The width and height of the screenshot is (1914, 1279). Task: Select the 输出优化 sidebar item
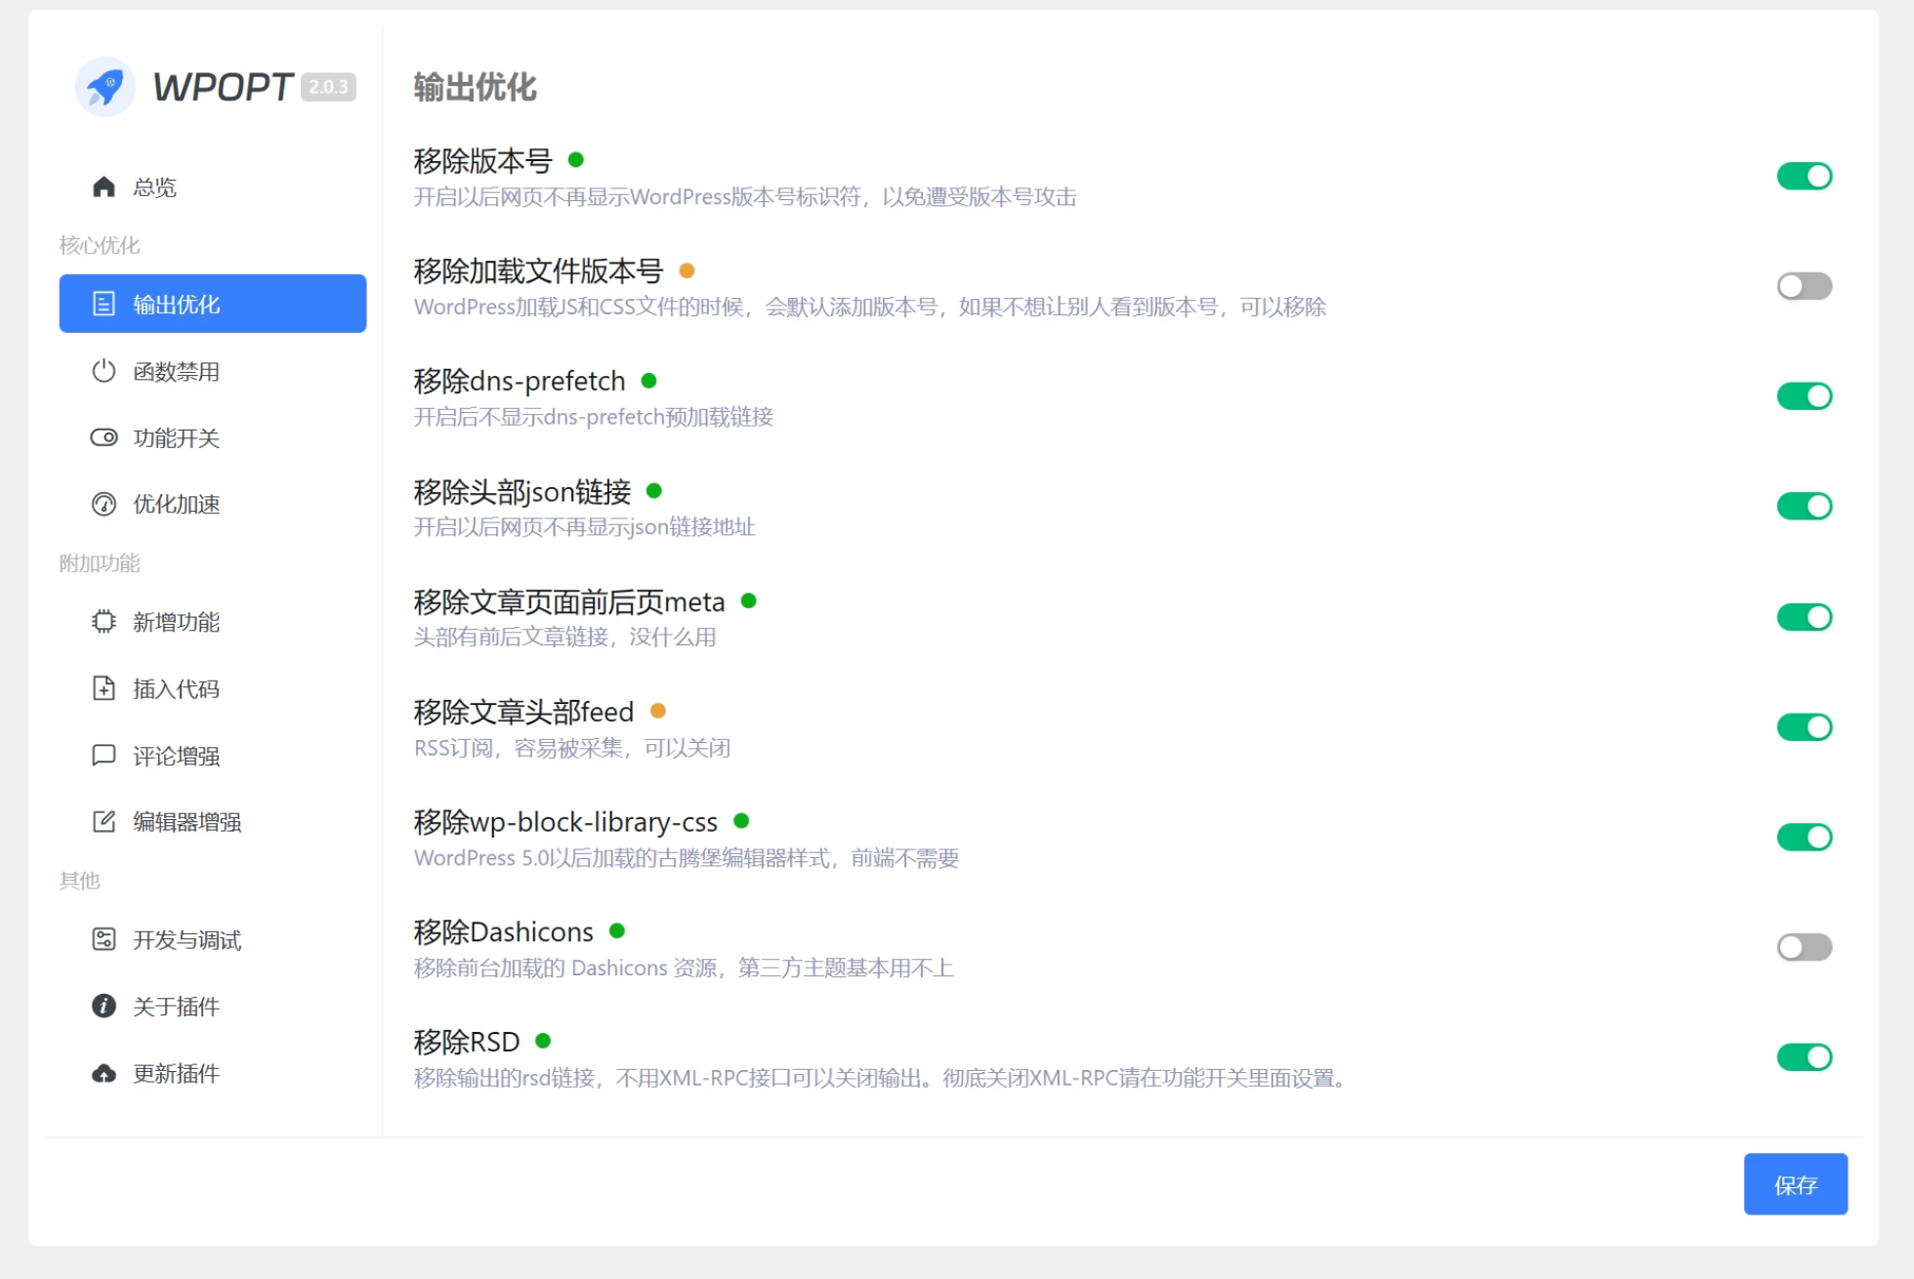pos(213,304)
